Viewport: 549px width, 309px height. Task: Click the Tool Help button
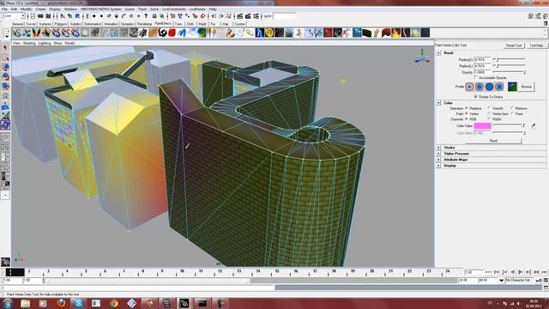click(x=536, y=45)
